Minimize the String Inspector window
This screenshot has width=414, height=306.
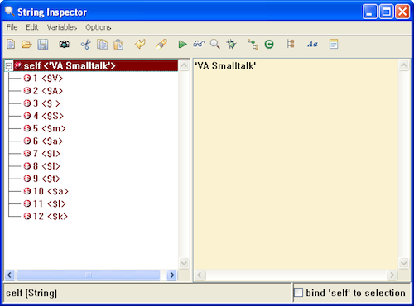click(369, 12)
